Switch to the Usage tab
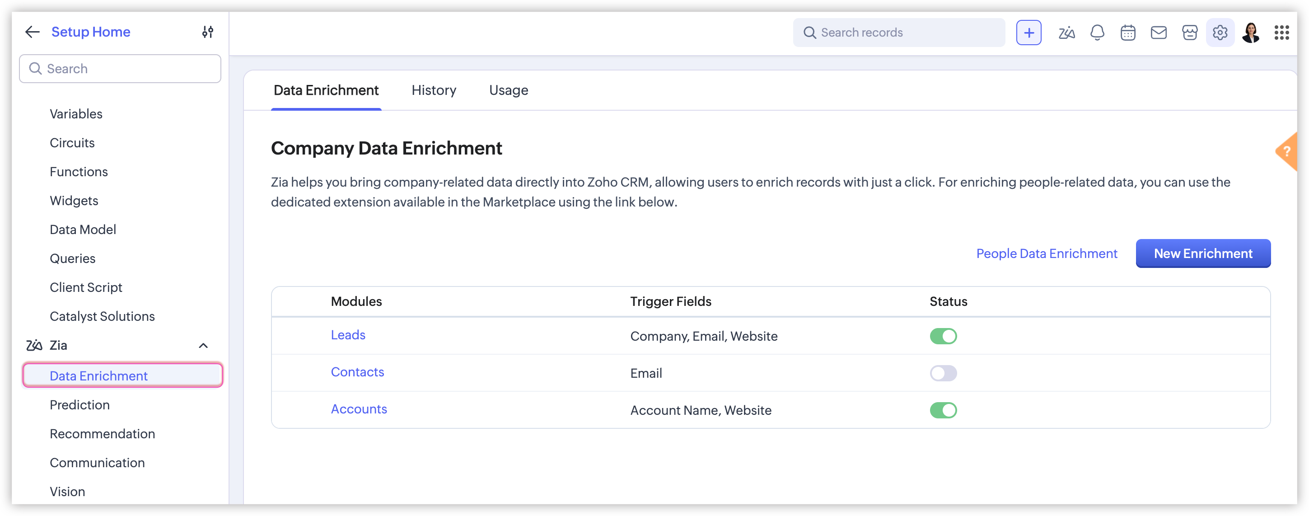 pyautogui.click(x=508, y=90)
